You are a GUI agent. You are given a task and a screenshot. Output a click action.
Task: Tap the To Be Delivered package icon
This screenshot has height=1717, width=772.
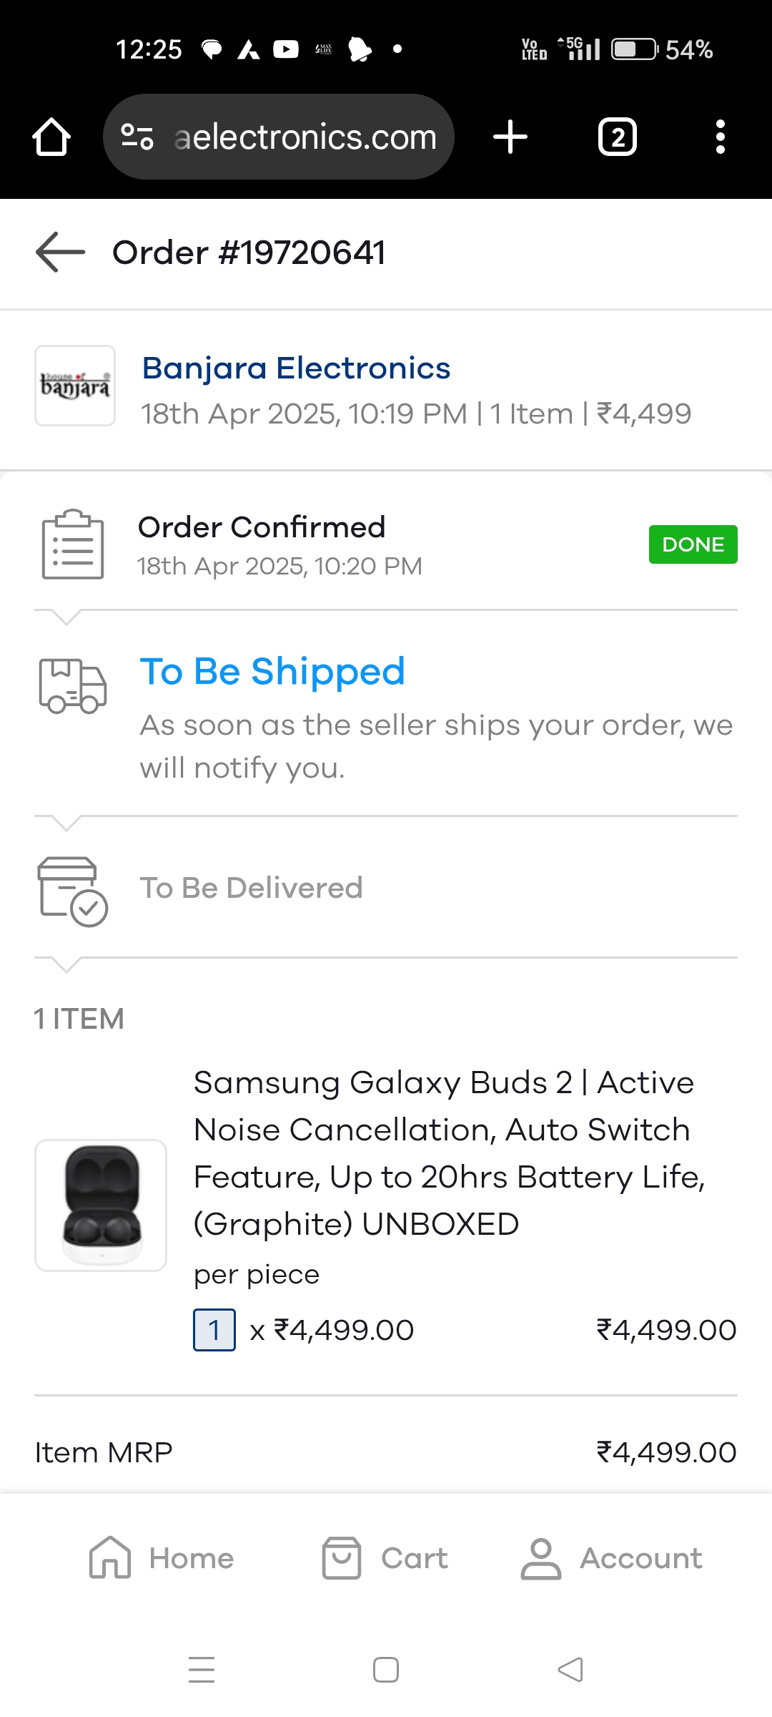(x=73, y=891)
